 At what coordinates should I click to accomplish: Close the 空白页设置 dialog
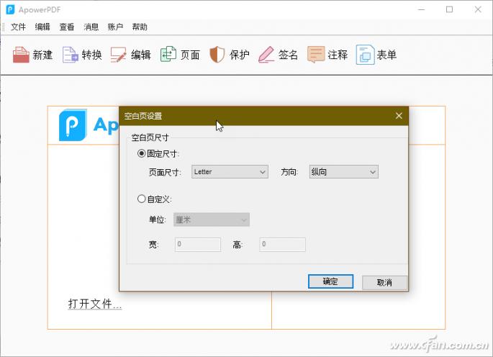pos(399,116)
